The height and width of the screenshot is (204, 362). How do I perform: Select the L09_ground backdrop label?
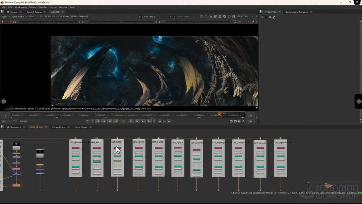(x=197, y=142)
